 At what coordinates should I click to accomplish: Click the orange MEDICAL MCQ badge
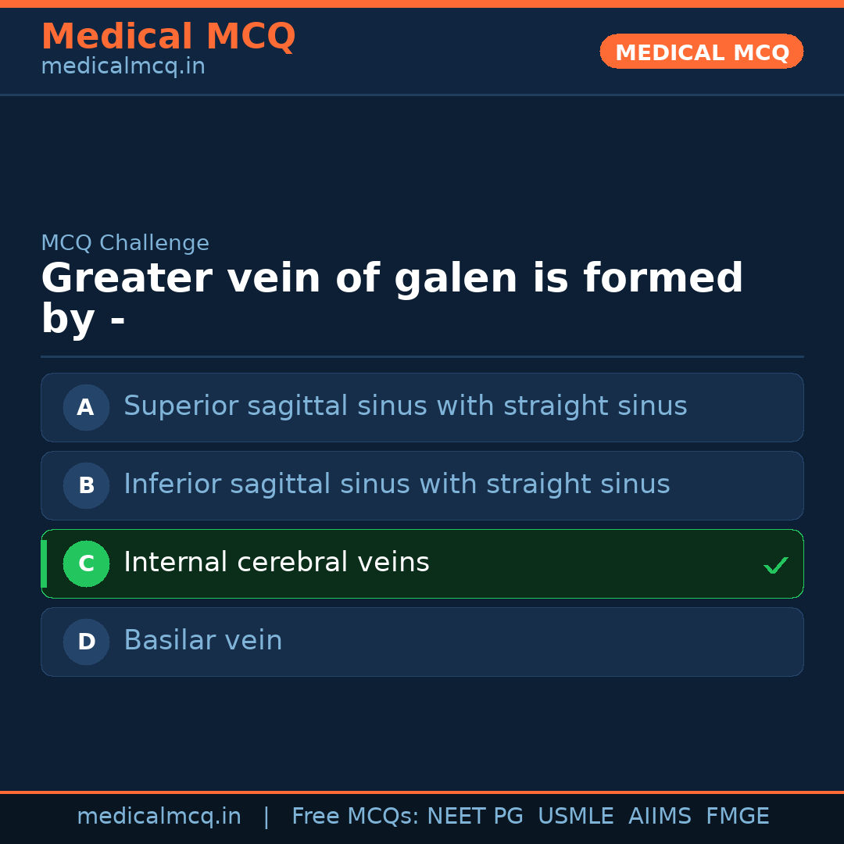[702, 52]
